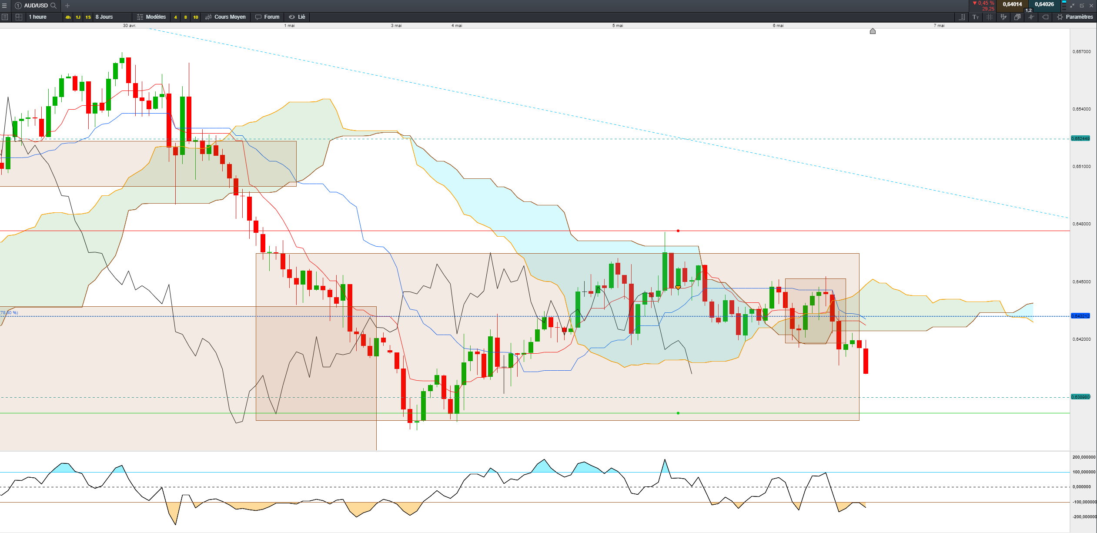Select model preset 4
Screen dimensions: 1097x533
[176, 17]
